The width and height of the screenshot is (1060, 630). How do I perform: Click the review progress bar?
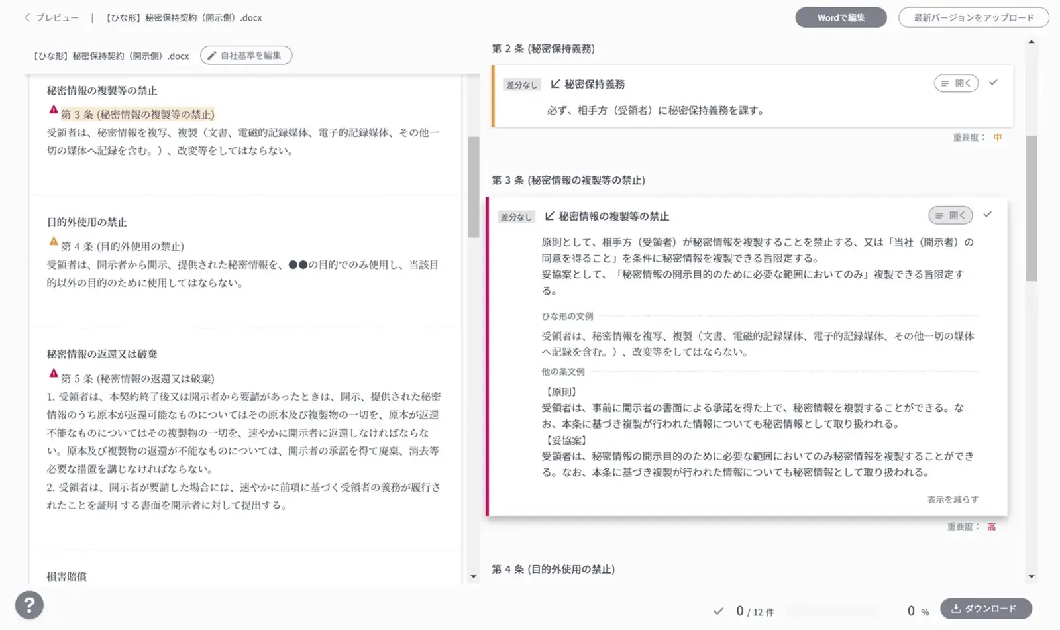click(832, 611)
